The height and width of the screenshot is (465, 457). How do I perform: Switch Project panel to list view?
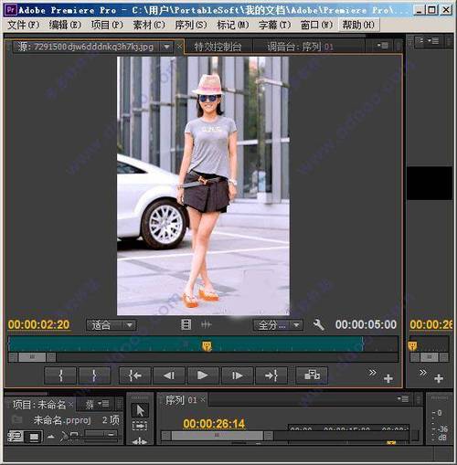coord(16,437)
